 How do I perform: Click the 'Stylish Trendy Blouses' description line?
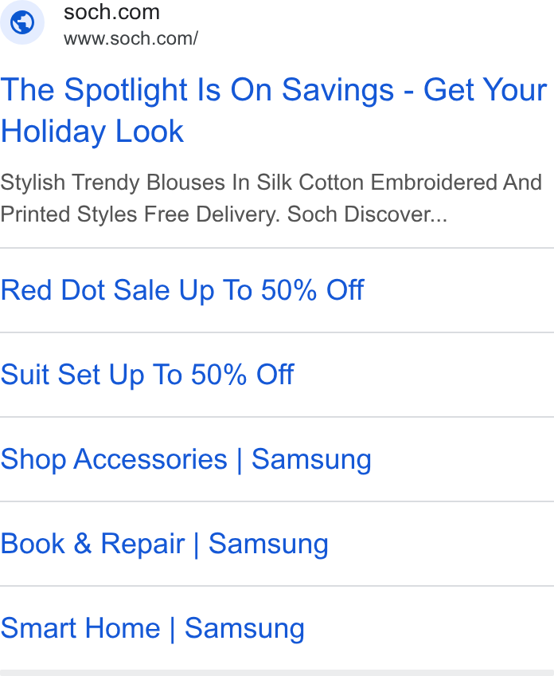tap(271, 182)
